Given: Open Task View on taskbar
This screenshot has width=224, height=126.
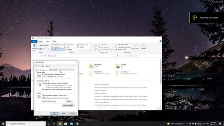Looking at the screenshot, I should point(54,124).
